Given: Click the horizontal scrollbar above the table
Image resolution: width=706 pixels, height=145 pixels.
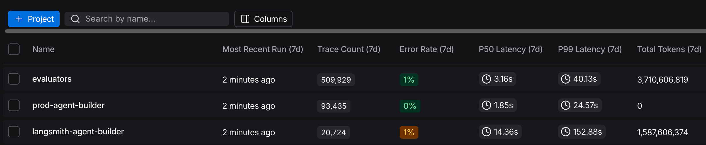Looking at the screenshot, I should [355, 31].
